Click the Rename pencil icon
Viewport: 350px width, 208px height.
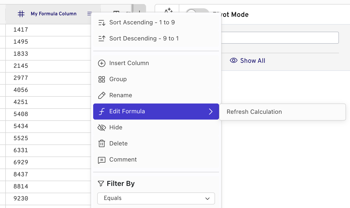(x=101, y=95)
